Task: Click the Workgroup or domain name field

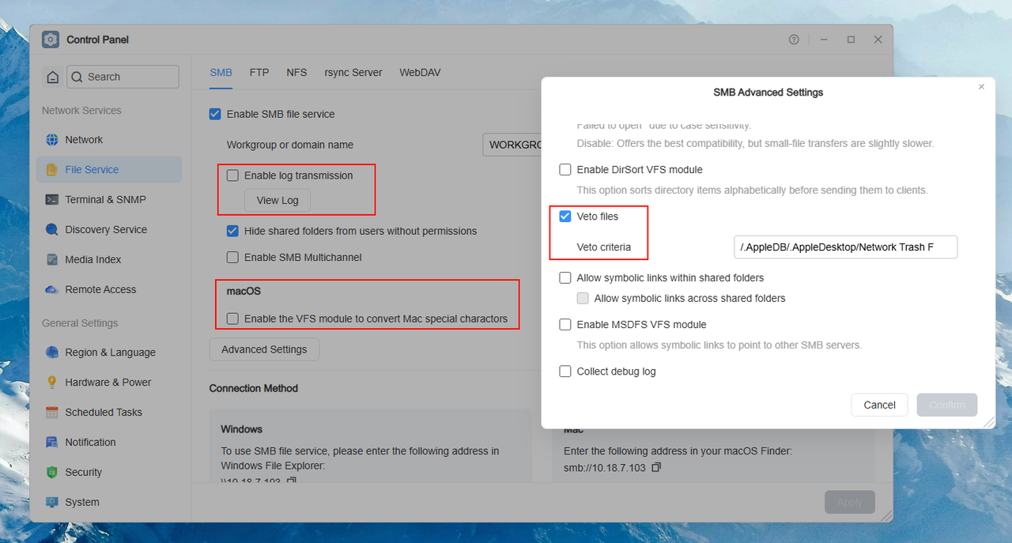Action: coord(512,145)
